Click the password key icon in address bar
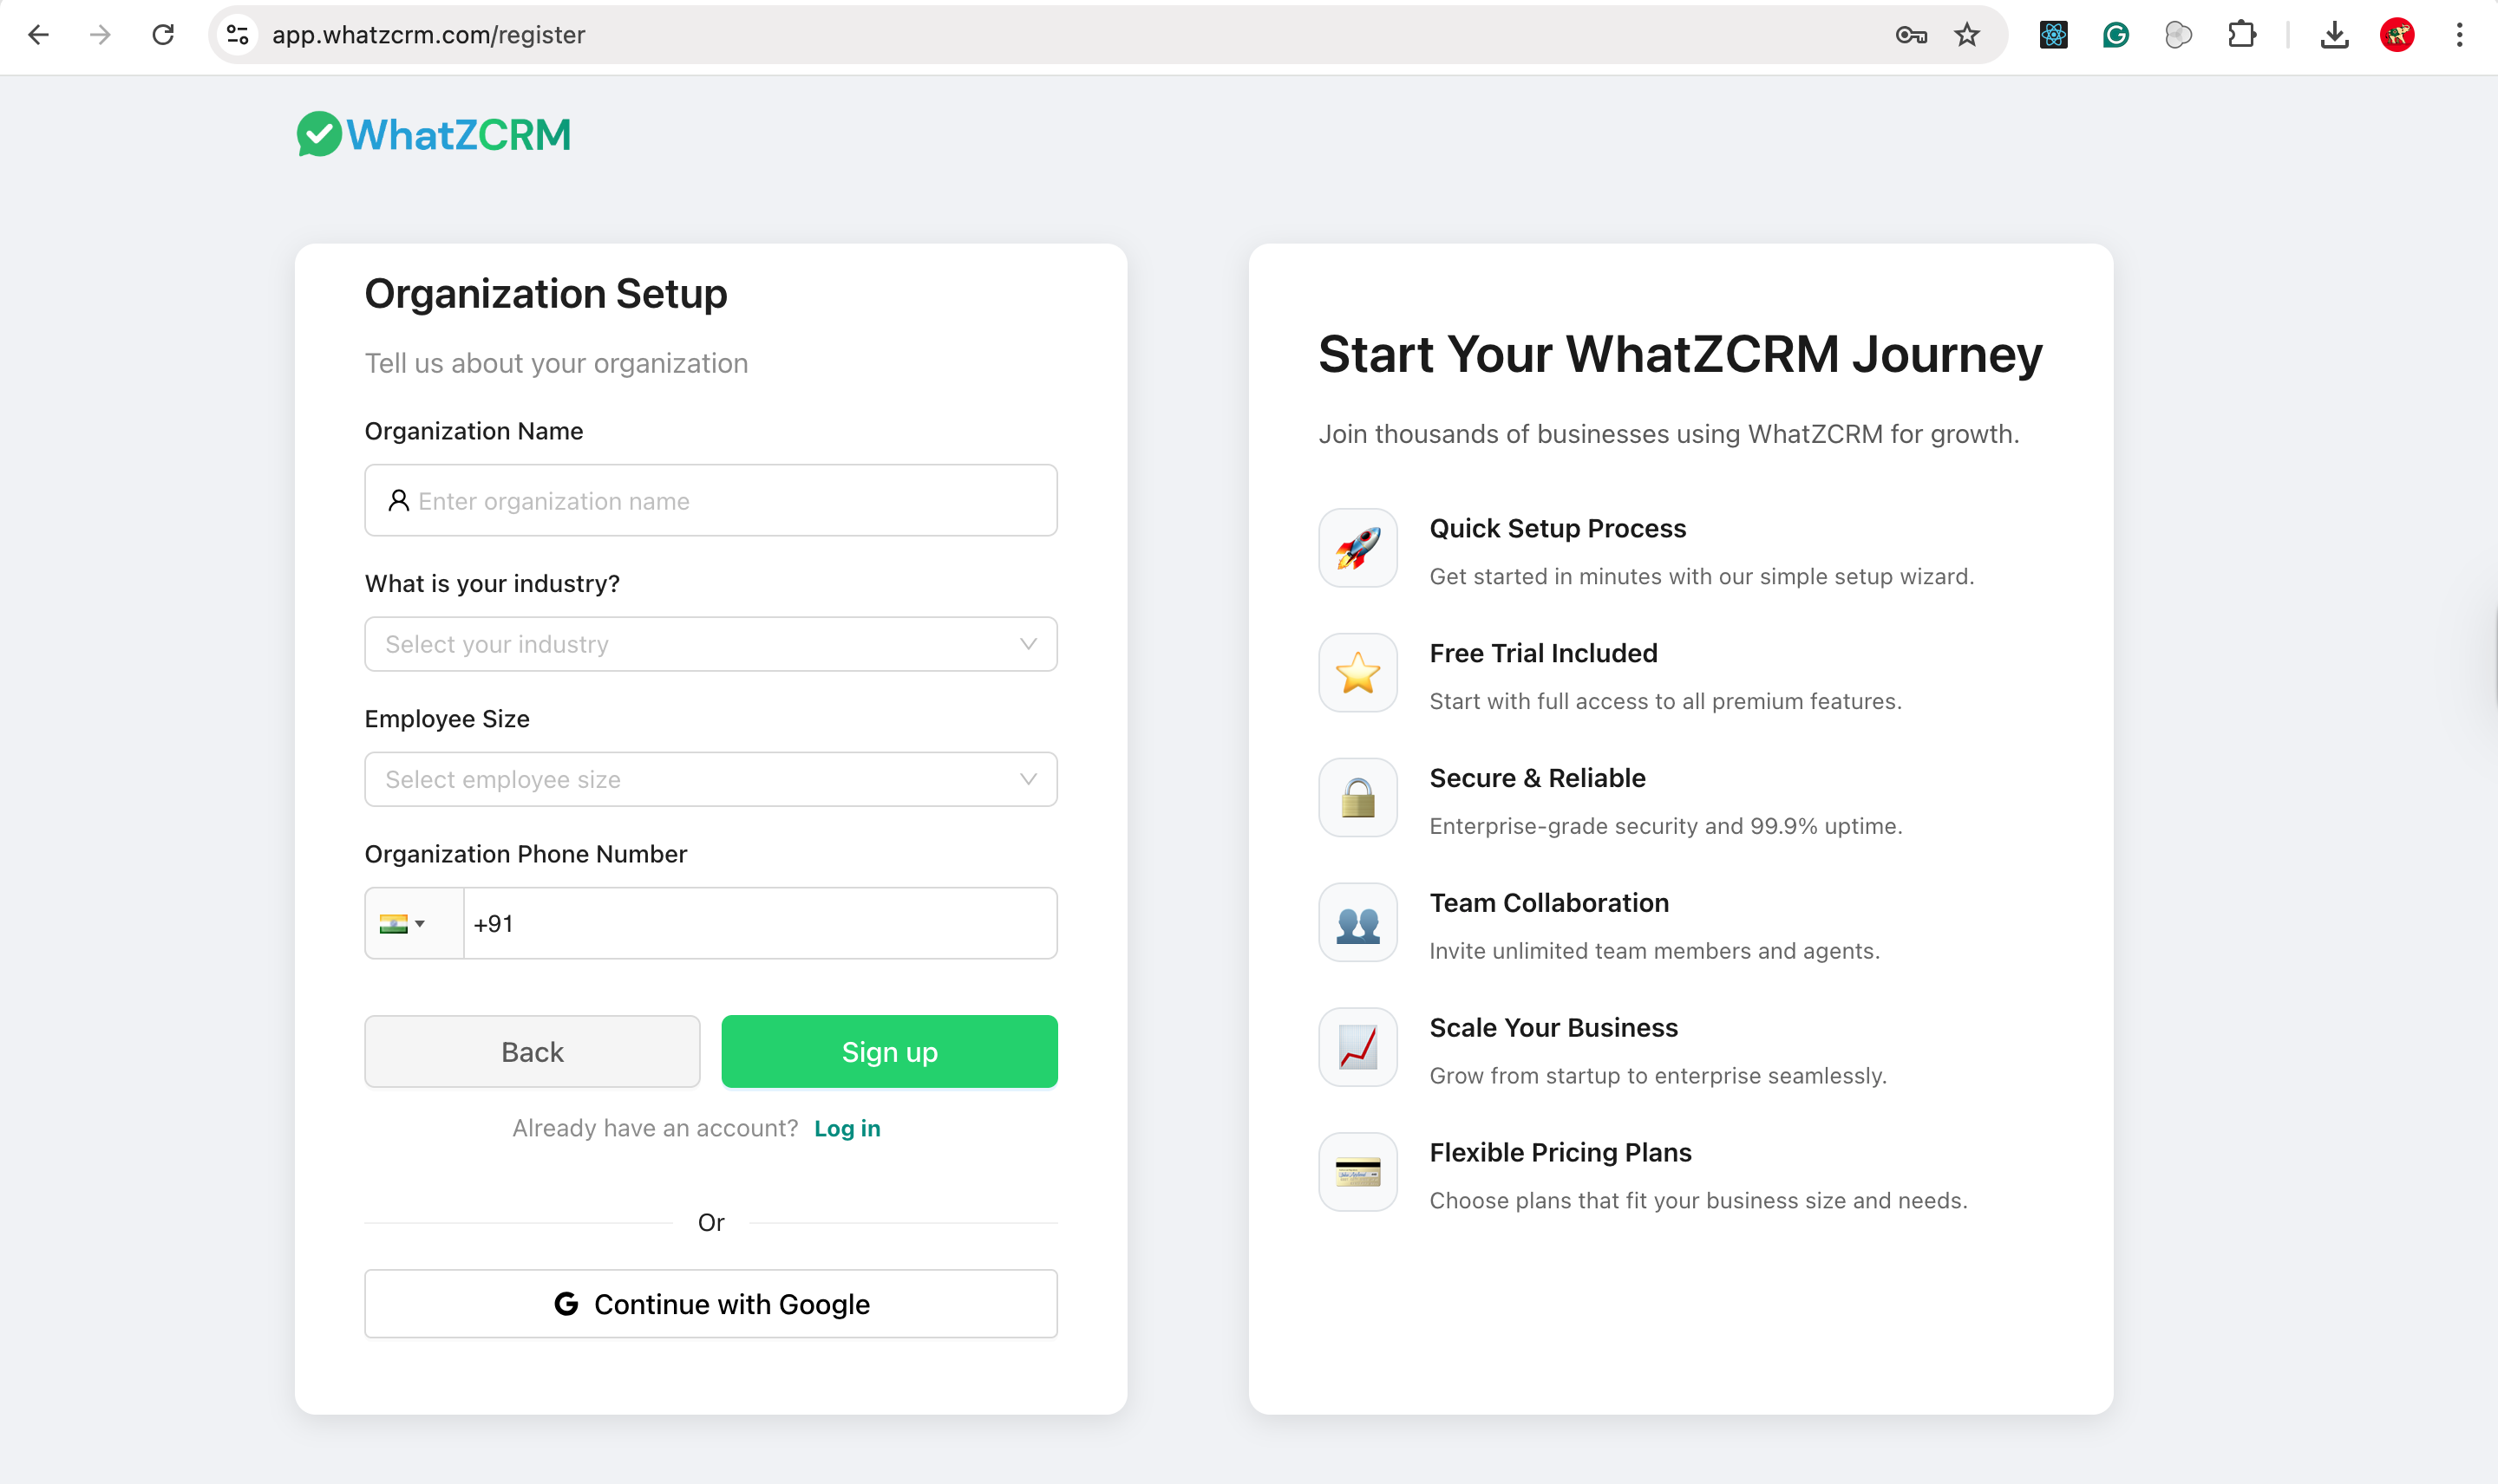The image size is (2498, 1484). pos(1911,35)
